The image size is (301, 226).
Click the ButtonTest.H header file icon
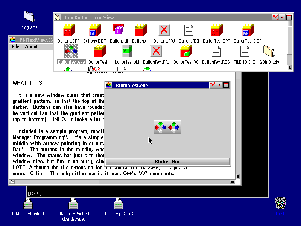[x=100, y=52]
